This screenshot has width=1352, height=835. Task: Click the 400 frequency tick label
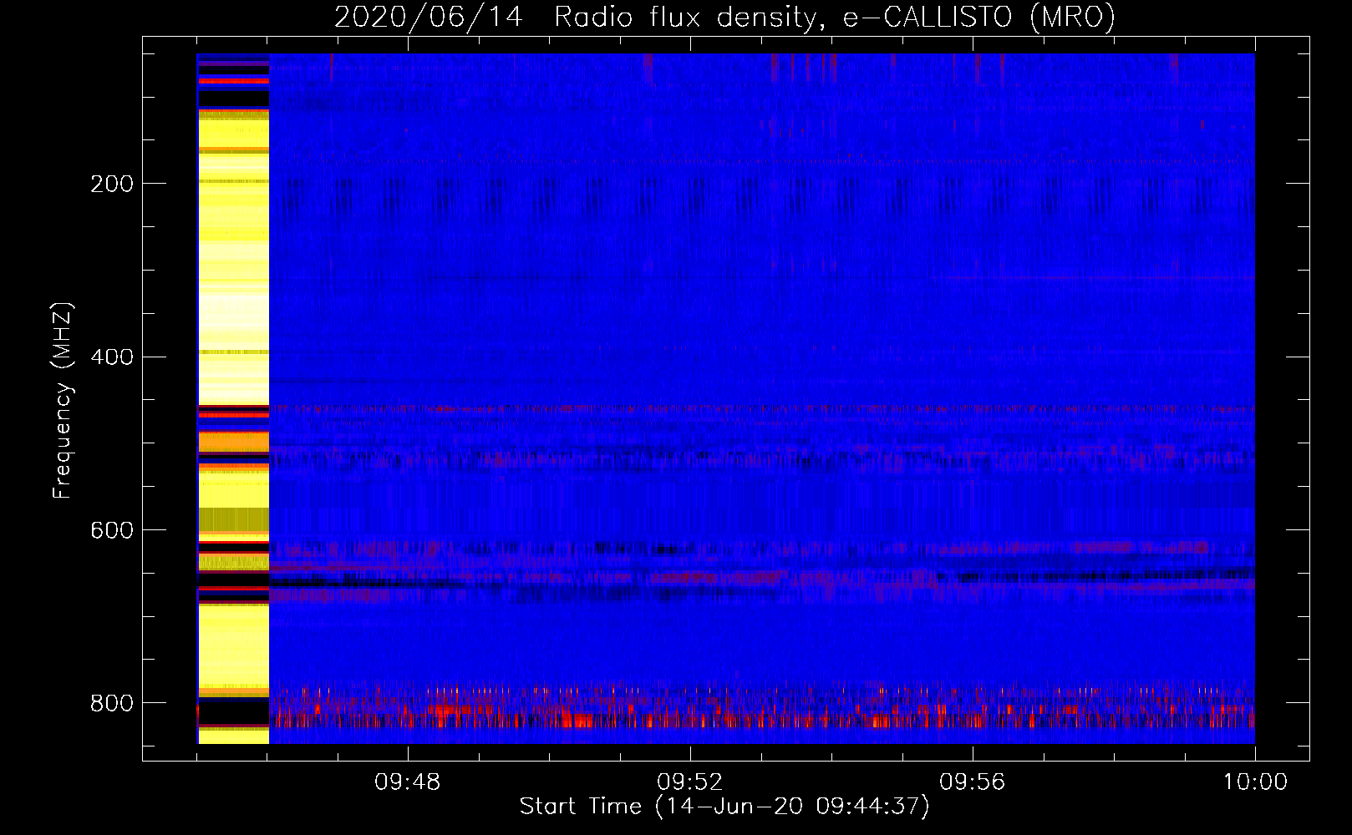click(111, 357)
